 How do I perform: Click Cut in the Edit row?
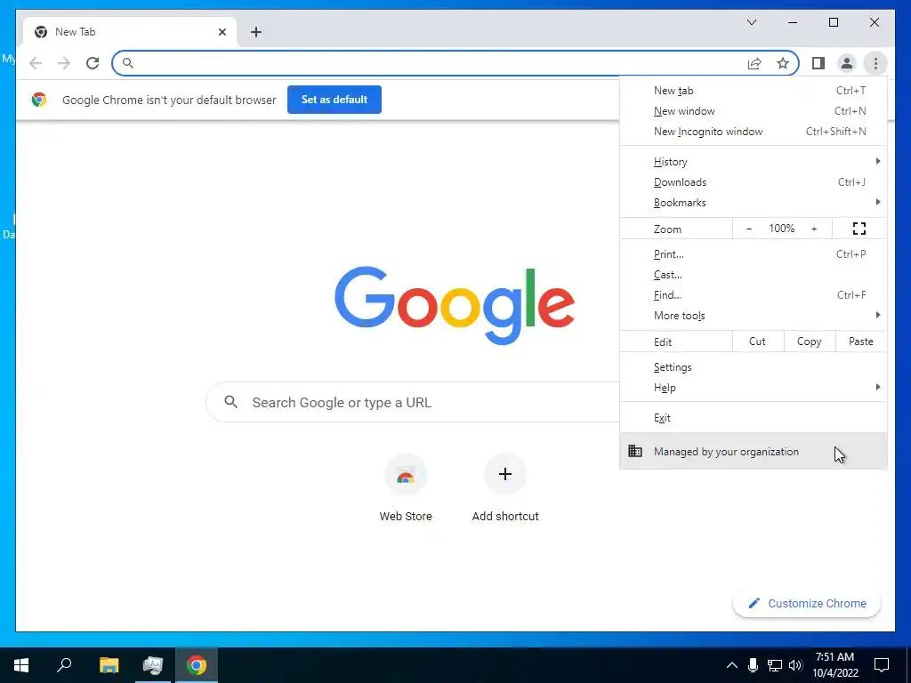click(758, 341)
